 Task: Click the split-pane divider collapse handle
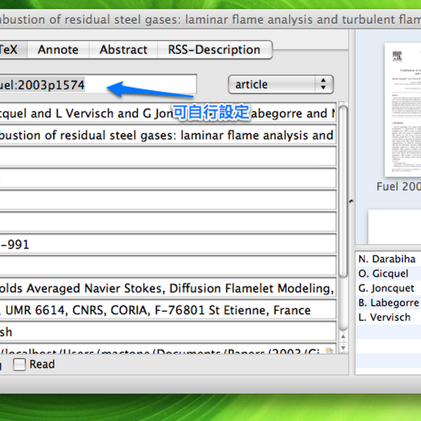[351, 201]
